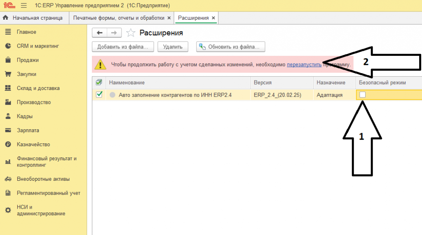Viewport: 422px width, 235px height.
Task: Open the Продажи section
Action: pyautogui.click(x=28, y=60)
